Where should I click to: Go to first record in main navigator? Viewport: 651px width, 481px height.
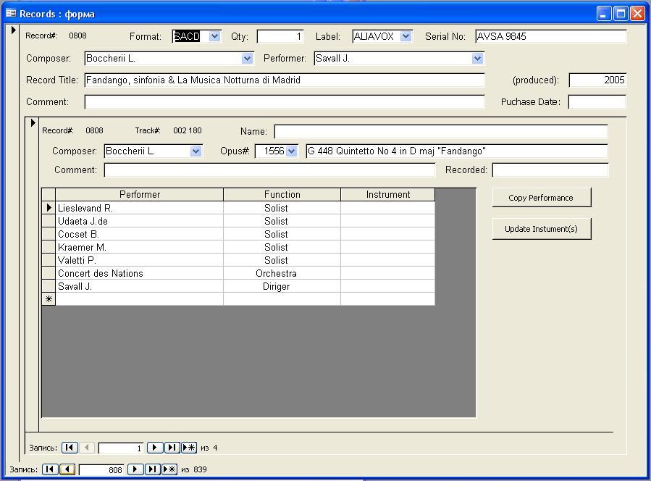49,469
